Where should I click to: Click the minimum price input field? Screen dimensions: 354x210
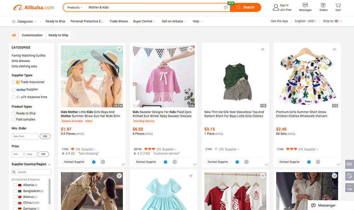[17, 154]
